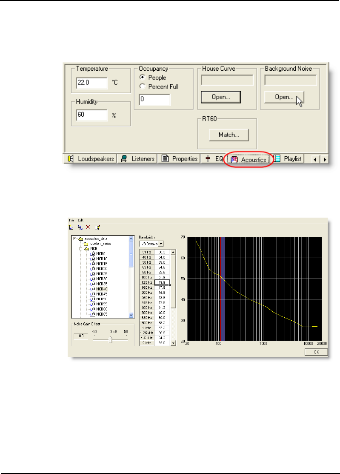Click the locked curve icon beside NCB55
The width and height of the screenshot is (340, 474).
click(x=92, y=304)
